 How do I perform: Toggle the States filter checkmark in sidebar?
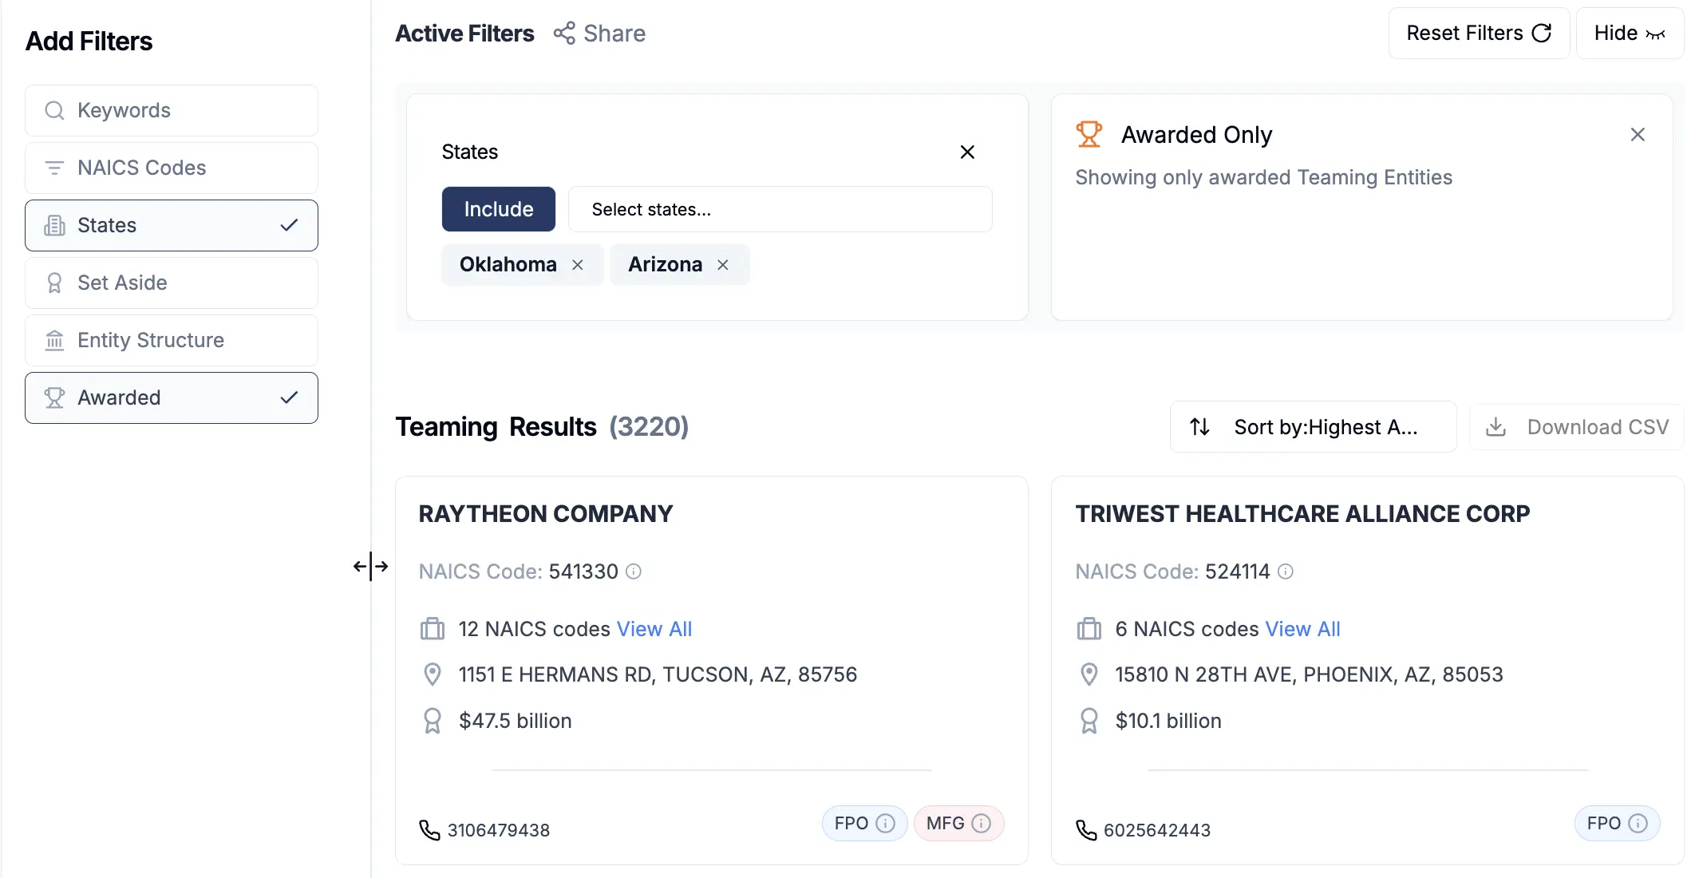click(x=290, y=225)
